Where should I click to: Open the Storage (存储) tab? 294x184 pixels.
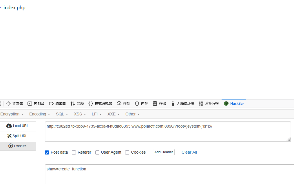pos(159,104)
